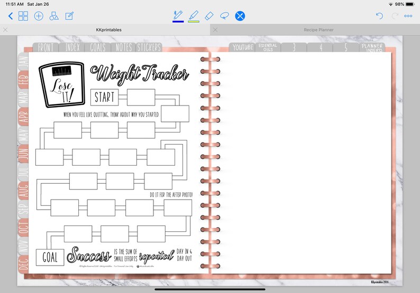Image resolution: width=420 pixels, height=293 pixels.
Task: Jump to the JAN month tab
Action: [24, 61]
